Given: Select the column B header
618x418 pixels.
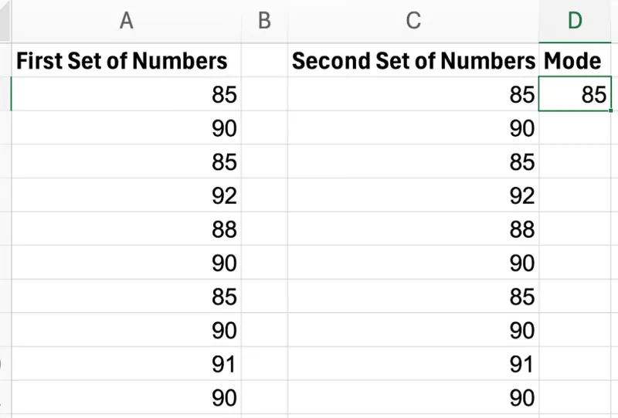Looking at the screenshot, I should click(264, 21).
